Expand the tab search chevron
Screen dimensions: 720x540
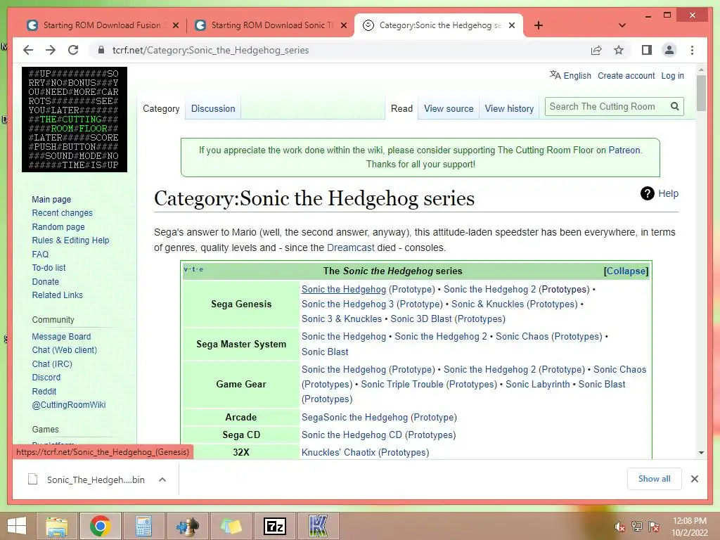pyautogui.click(x=622, y=25)
